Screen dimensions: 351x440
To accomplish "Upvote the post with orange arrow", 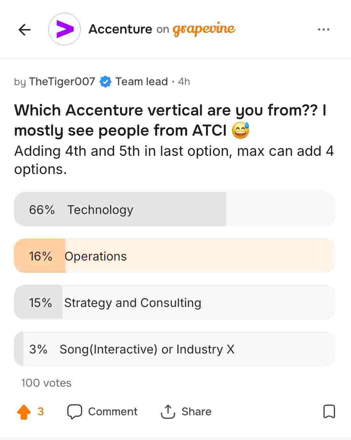I will click(x=24, y=412).
